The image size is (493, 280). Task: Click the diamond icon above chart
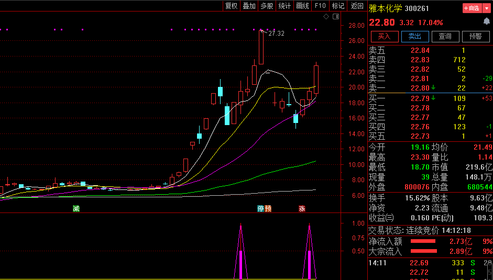point(326,16)
